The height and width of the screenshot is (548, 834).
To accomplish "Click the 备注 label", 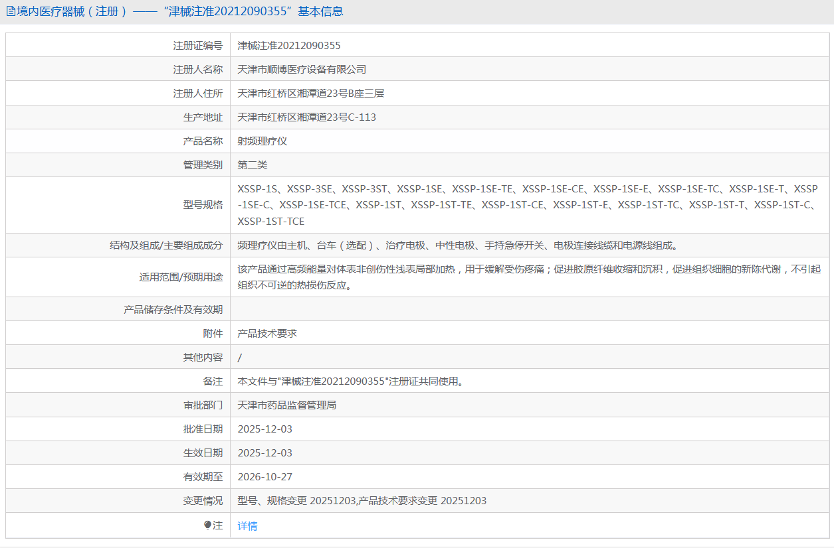I will [x=213, y=381].
